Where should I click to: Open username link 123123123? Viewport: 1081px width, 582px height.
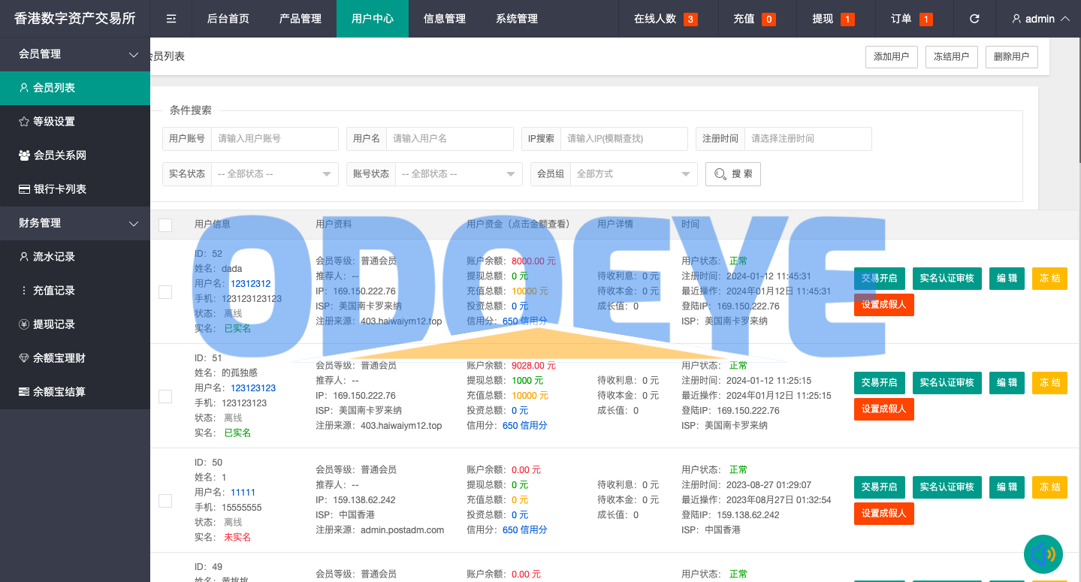[x=253, y=388]
